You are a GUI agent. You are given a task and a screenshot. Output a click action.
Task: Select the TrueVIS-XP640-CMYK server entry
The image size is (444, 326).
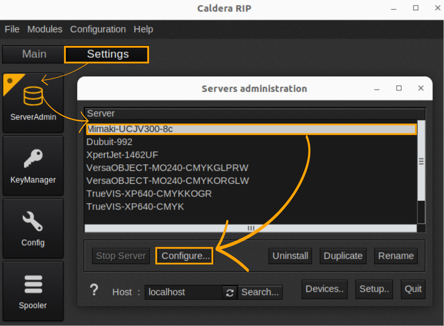point(135,207)
